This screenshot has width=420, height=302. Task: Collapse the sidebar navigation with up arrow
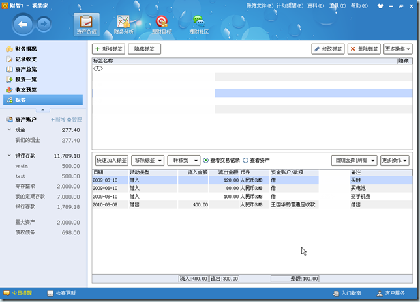tap(42, 110)
